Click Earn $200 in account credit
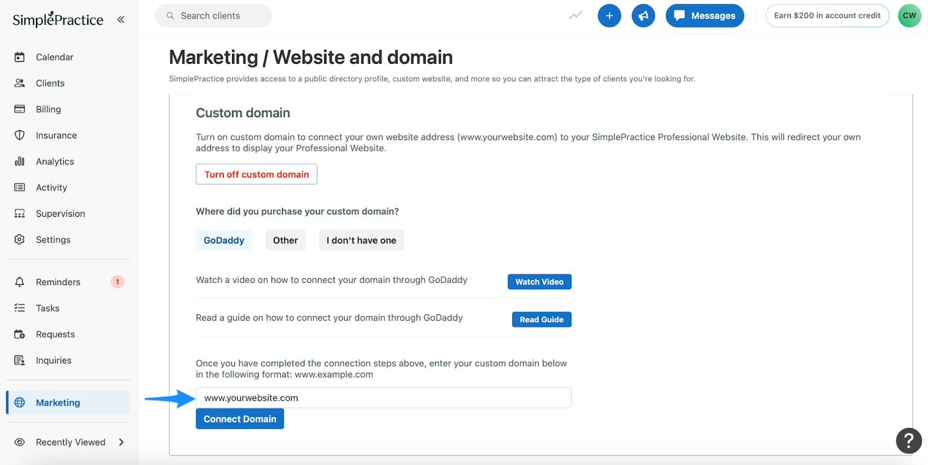This screenshot has height=465, width=928. click(827, 16)
